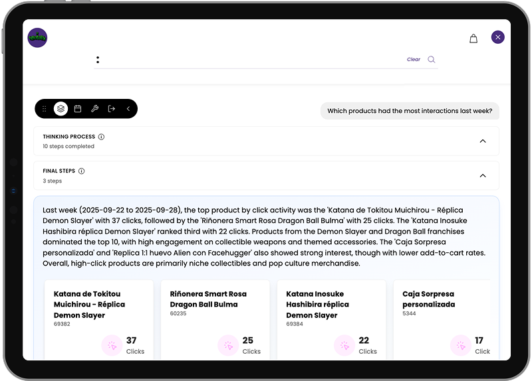
Task: Click the exit arrow icon in the toolbar
Action: coord(111,109)
